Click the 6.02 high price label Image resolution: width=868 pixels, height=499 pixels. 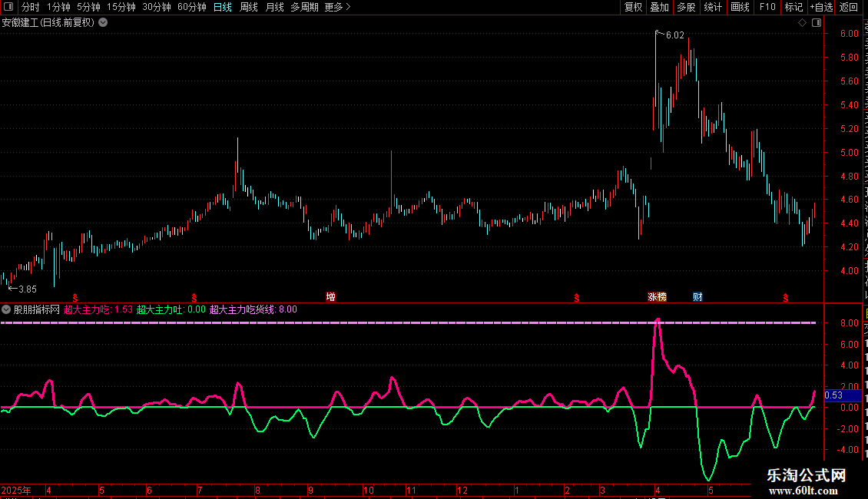click(x=674, y=35)
